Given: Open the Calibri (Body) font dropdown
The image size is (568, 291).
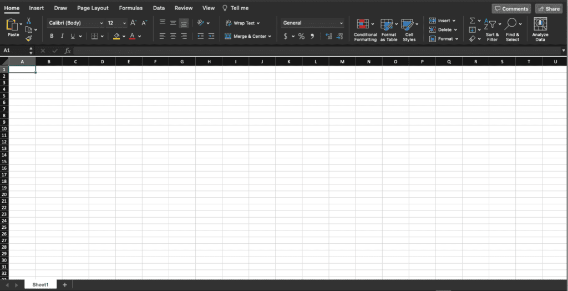Looking at the screenshot, I should [x=75, y=23].
